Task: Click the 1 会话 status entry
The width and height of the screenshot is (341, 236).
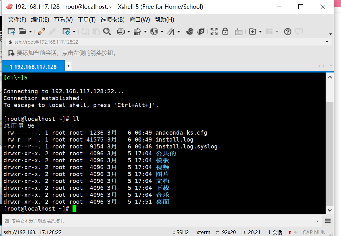Action: click(275, 232)
